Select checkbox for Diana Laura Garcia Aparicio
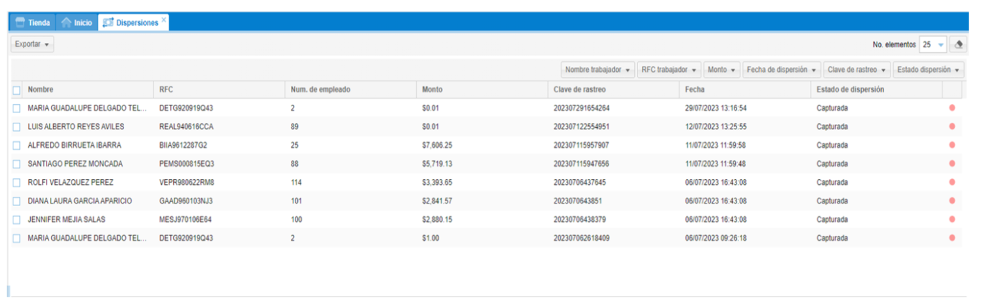 (x=17, y=201)
